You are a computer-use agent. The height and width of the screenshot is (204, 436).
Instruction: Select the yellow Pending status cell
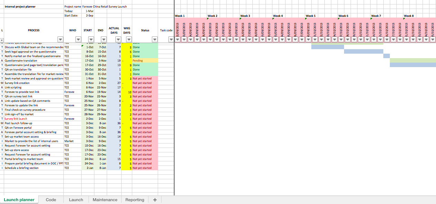click(145, 60)
